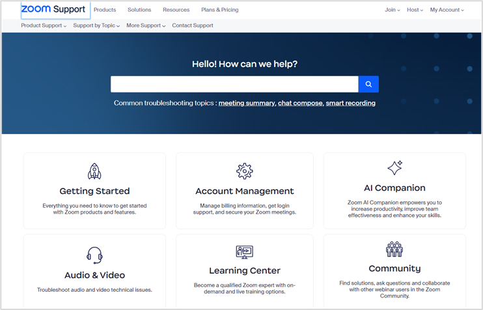This screenshot has width=483, height=310.
Task: Click the Zoom Support logo
Action: pos(53,9)
